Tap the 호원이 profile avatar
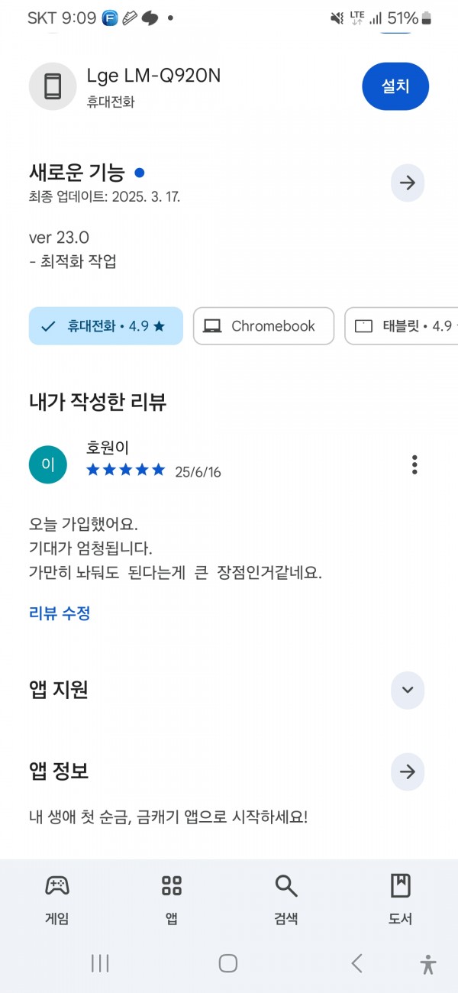This screenshot has width=458, height=993. [x=48, y=464]
